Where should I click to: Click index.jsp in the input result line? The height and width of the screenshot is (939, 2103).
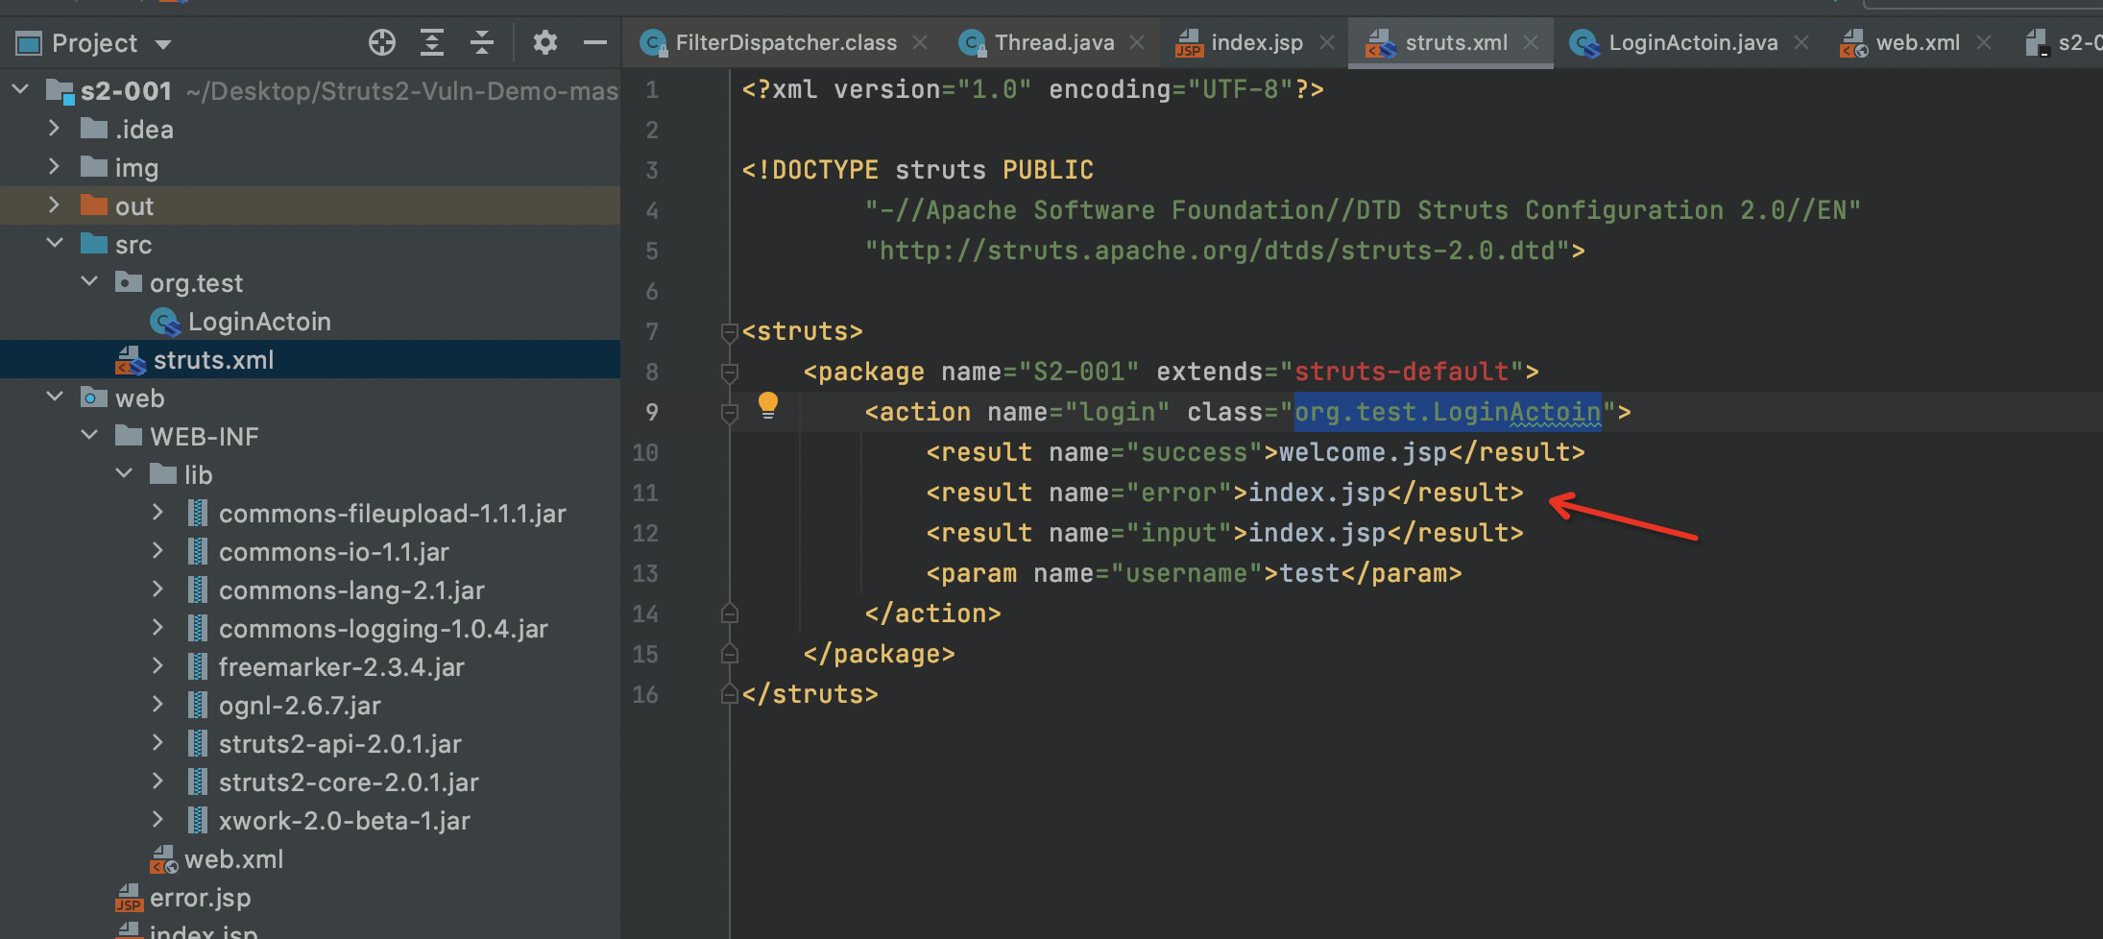point(1317,533)
